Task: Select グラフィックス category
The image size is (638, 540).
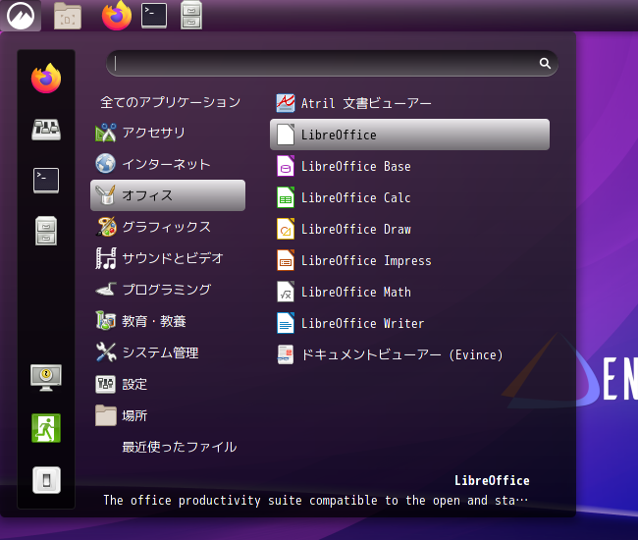Action: pyautogui.click(x=168, y=227)
